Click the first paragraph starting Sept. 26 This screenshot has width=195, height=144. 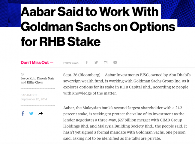click(x=127, y=84)
